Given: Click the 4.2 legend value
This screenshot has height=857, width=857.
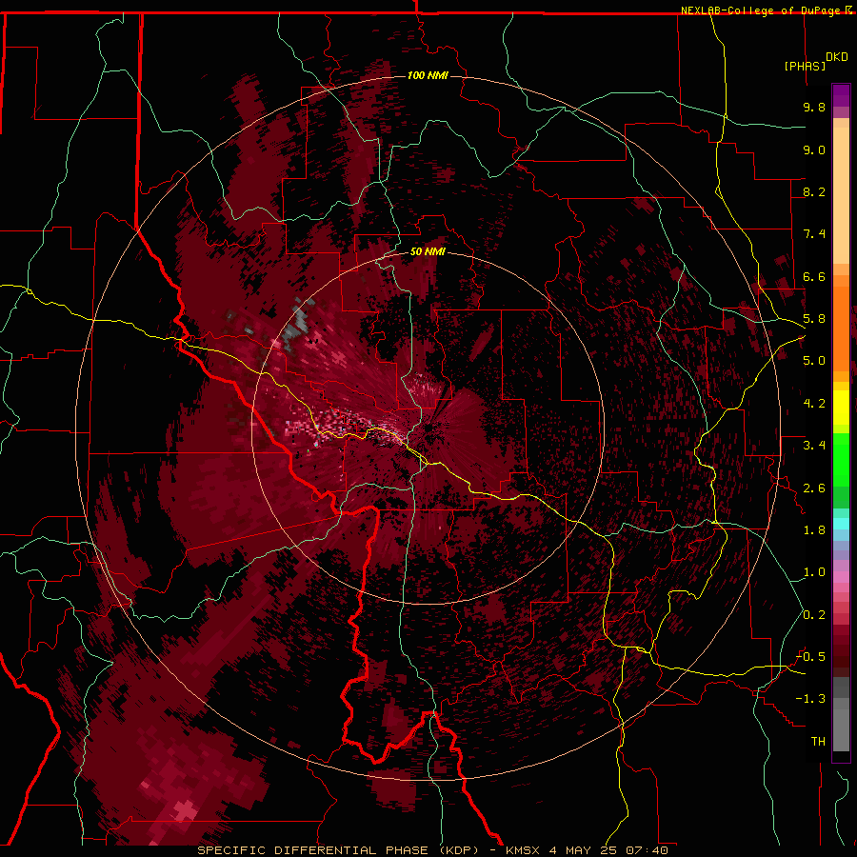Looking at the screenshot, I should coord(814,404).
